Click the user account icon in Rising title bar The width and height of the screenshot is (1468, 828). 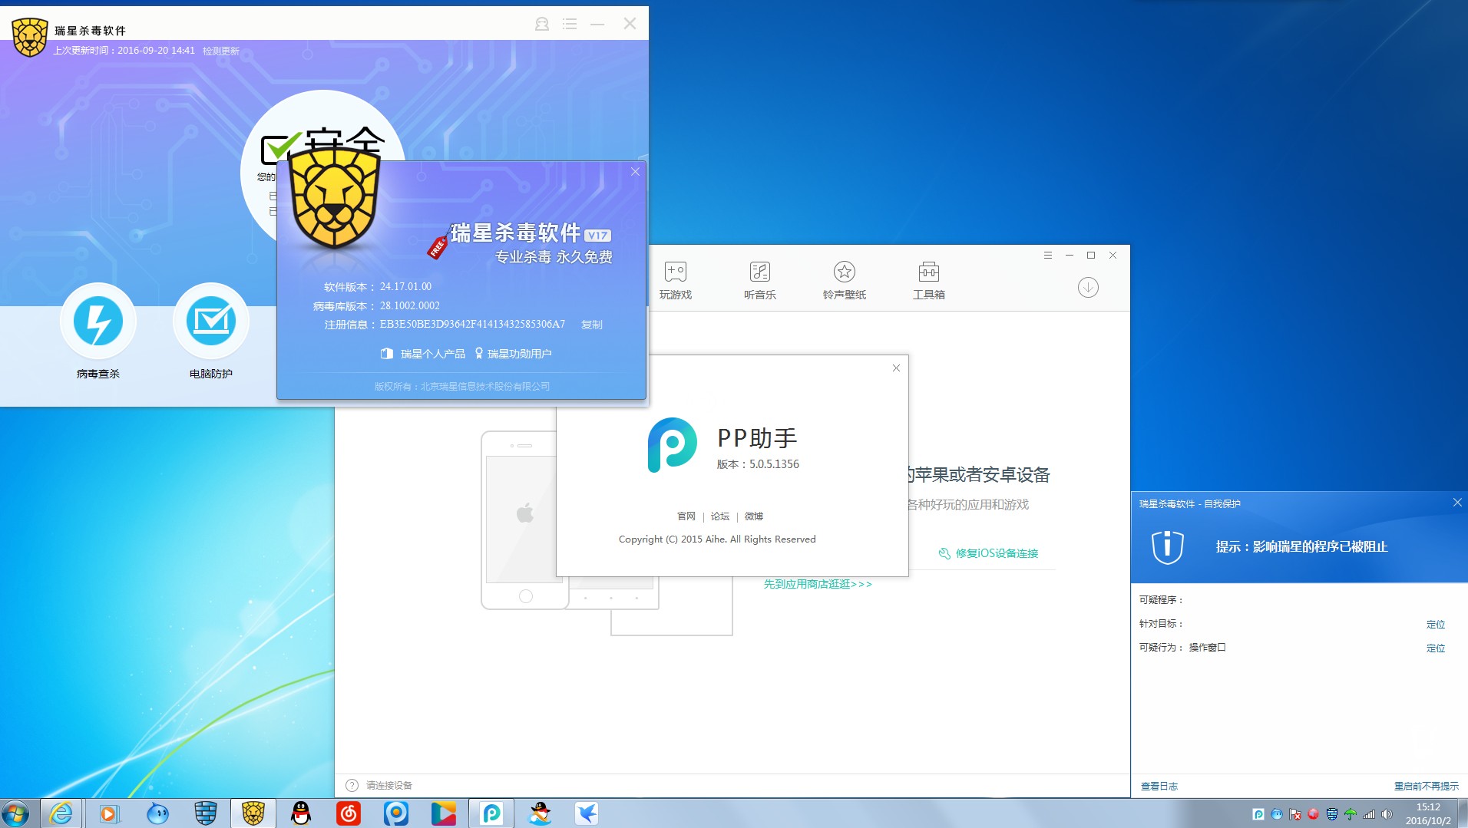(541, 24)
